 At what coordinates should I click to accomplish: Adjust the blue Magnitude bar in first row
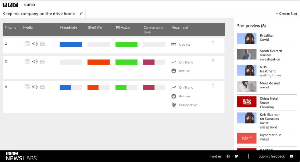(71, 44)
